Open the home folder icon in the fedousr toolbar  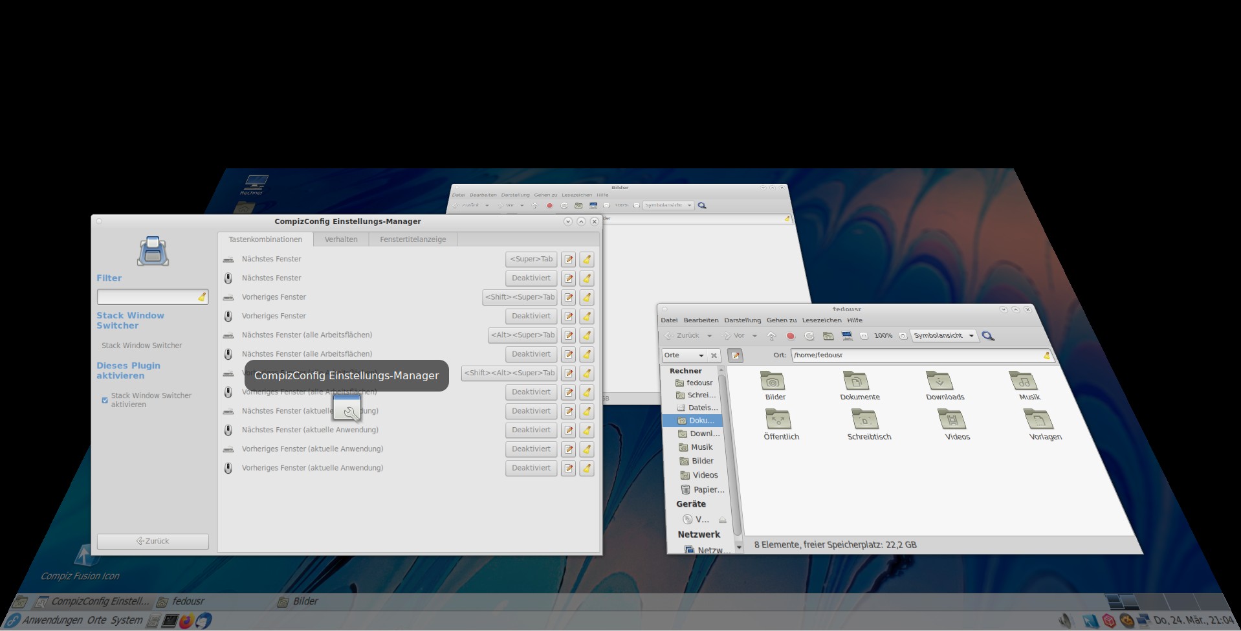pos(828,336)
